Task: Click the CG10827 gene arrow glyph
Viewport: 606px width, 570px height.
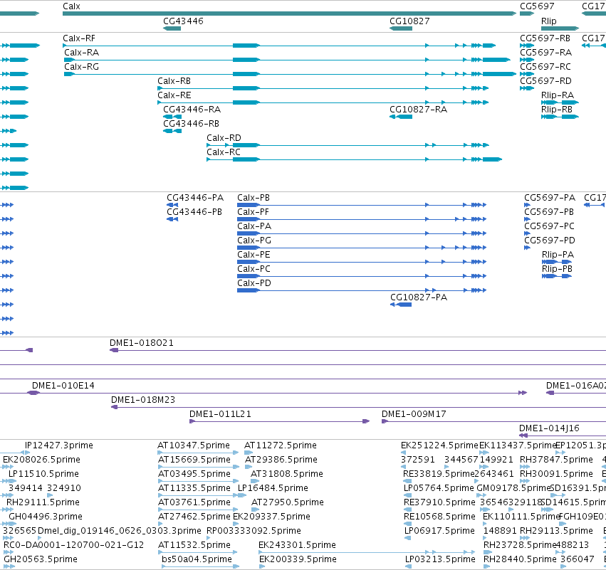Action: coord(401,28)
